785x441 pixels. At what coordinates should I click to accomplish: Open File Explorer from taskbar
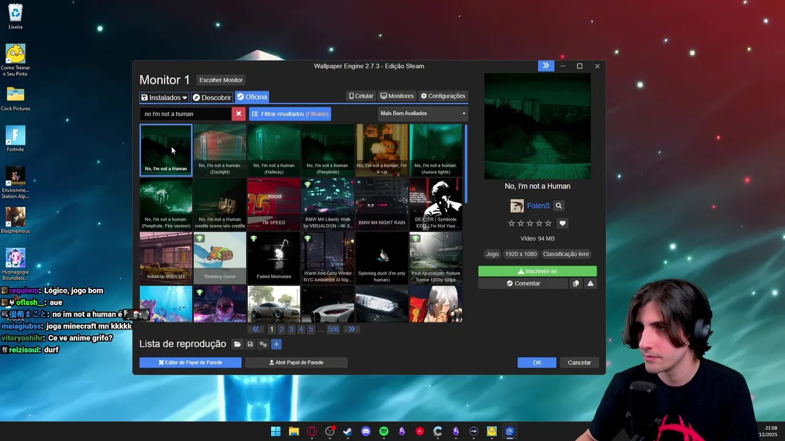294,431
